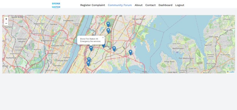
Task: Close the Bronx Fire Station 44 popup
Action: (x=103, y=38)
